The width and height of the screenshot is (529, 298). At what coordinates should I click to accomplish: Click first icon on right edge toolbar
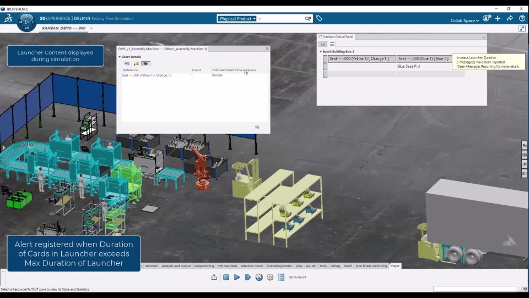tap(525, 145)
